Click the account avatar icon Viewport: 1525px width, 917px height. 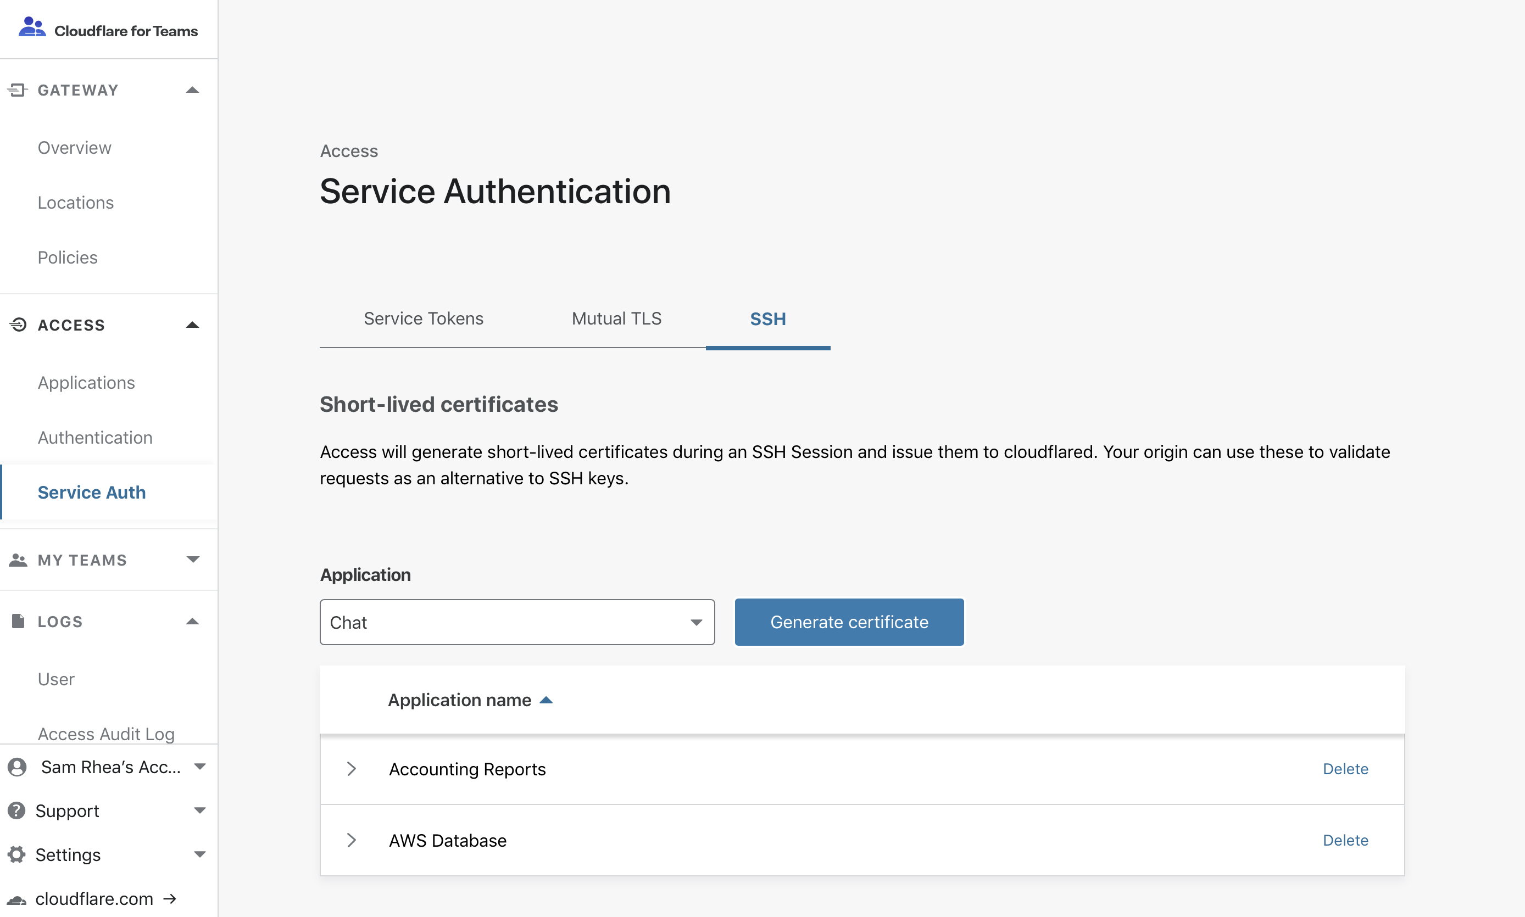[x=16, y=767]
